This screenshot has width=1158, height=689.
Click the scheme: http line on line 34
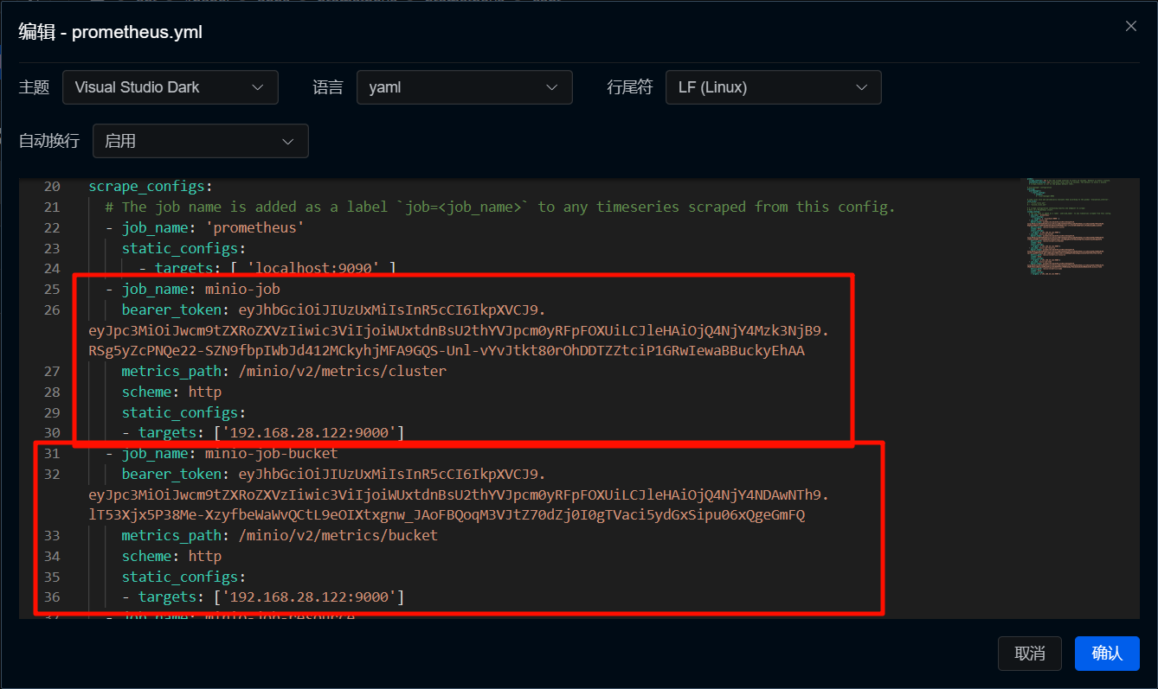(x=171, y=556)
